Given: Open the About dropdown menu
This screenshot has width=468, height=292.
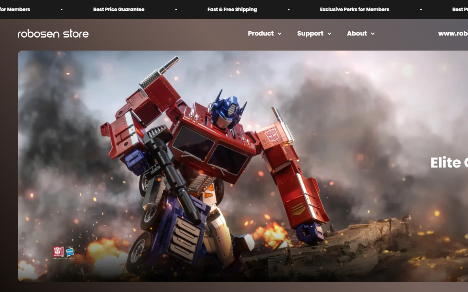Looking at the screenshot, I should 361,34.
